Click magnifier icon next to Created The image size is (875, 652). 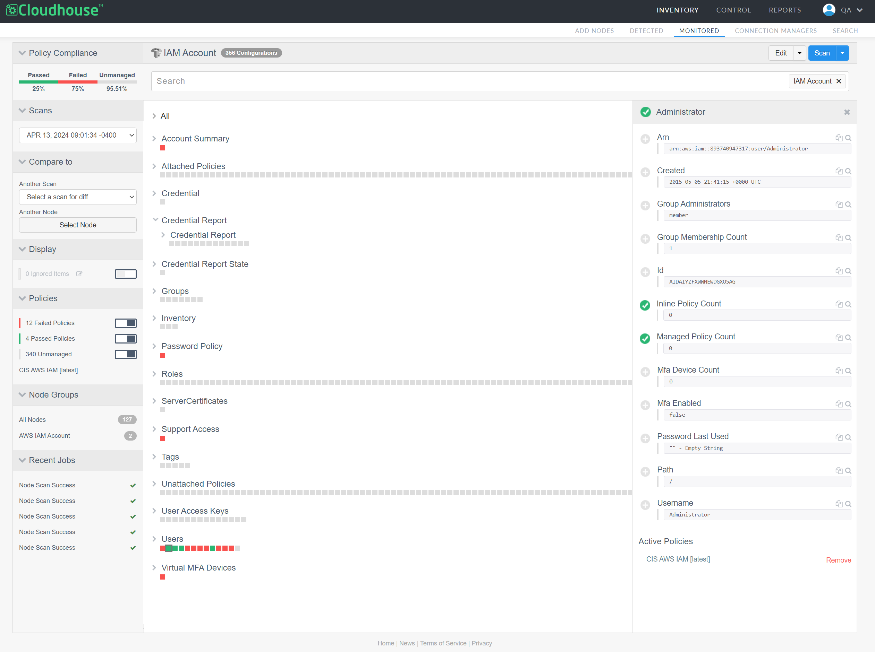pos(848,171)
